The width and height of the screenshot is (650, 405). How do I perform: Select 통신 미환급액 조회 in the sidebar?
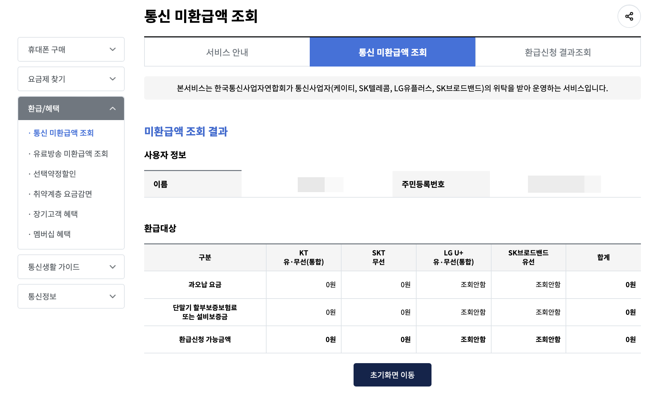click(x=62, y=133)
